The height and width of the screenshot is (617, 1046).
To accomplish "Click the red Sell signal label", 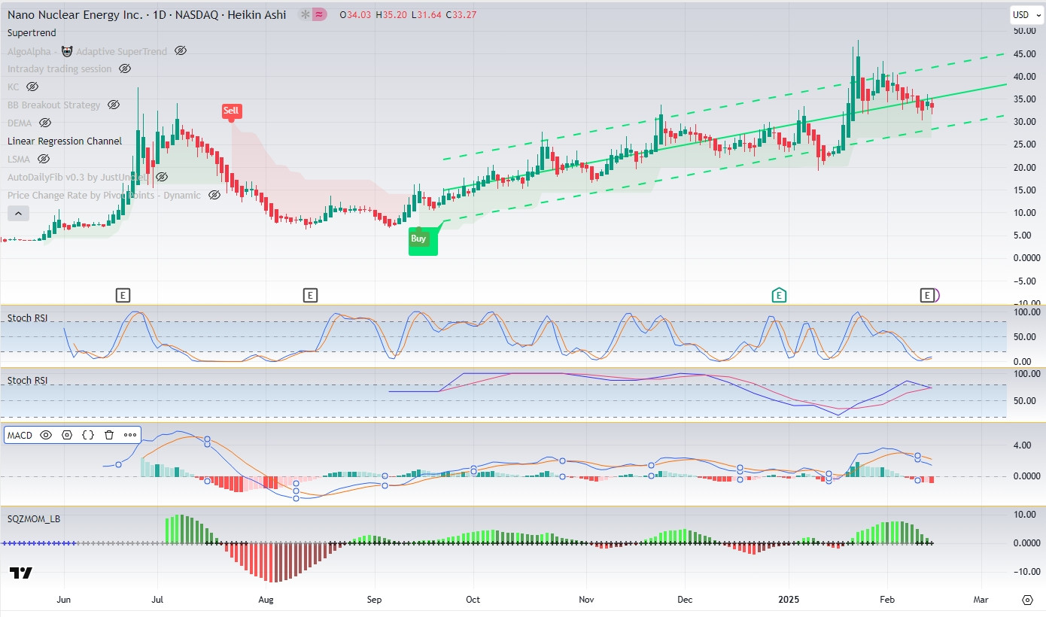I will (231, 111).
